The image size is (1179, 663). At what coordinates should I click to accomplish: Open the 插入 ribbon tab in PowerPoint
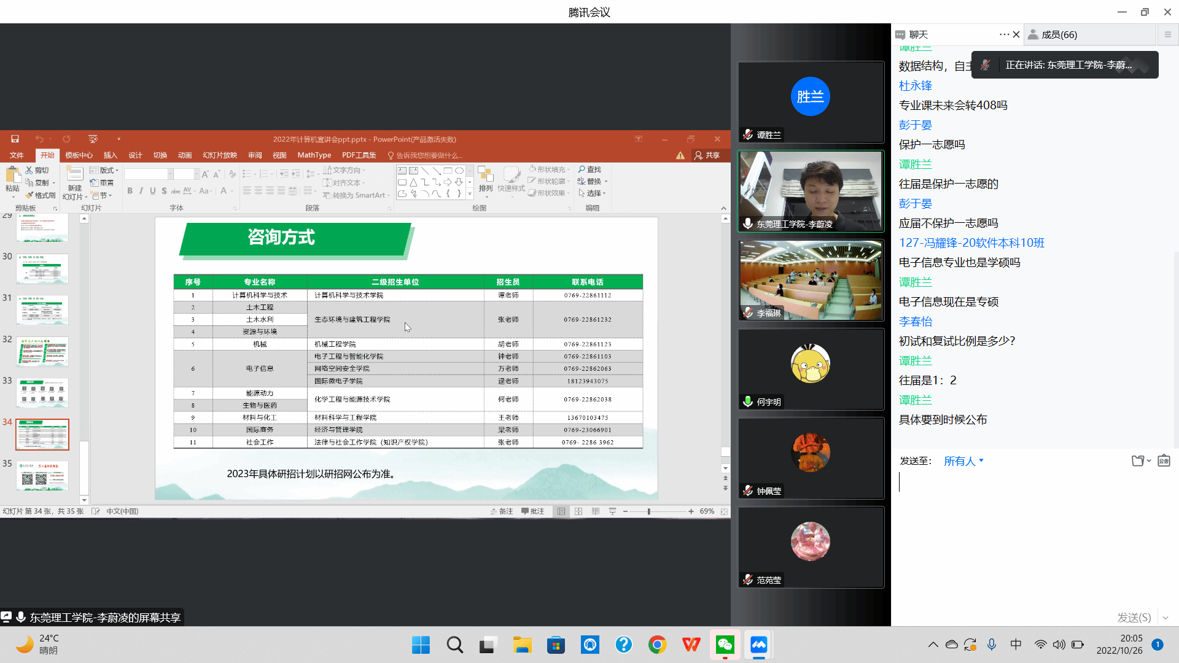110,155
